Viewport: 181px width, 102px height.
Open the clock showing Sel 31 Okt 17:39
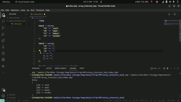pyautogui.click(x=90, y=2)
